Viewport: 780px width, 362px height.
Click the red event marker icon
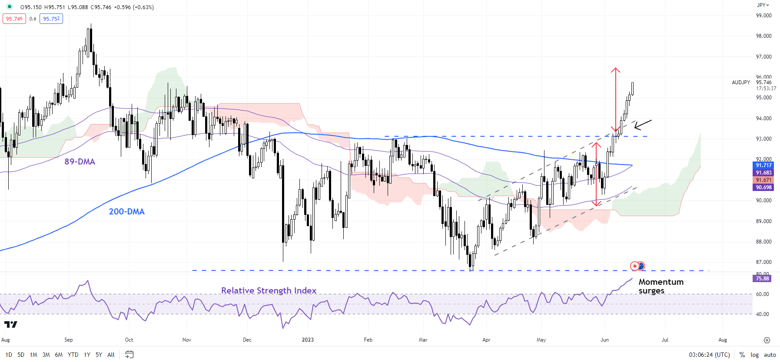(x=634, y=266)
